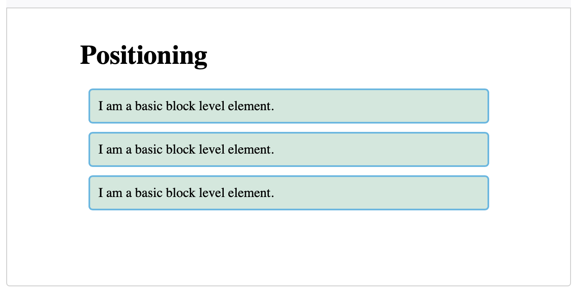The image size is (581, 293).
Task: Click the Positioning heading
Action: [x=144, y=55]
